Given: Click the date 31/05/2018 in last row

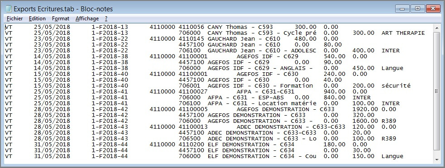Looking at the screenshot, I should click(52, 156).
